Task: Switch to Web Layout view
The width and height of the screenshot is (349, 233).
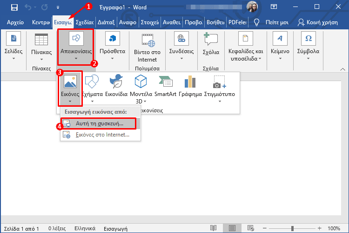Action: (251, 228)
